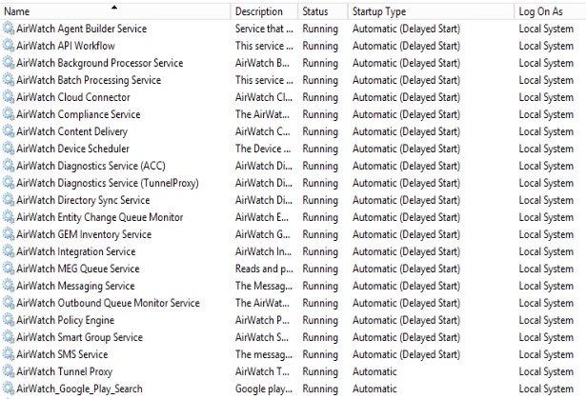The height and width of the screenshot is (399, 586).
Task: Click the AirWatch MEG Queue Service entry
Action: tap(78, 269)
